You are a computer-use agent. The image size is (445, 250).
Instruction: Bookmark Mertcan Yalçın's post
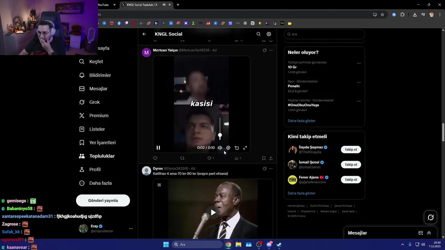pyautogui.click(x=264, y=158)
